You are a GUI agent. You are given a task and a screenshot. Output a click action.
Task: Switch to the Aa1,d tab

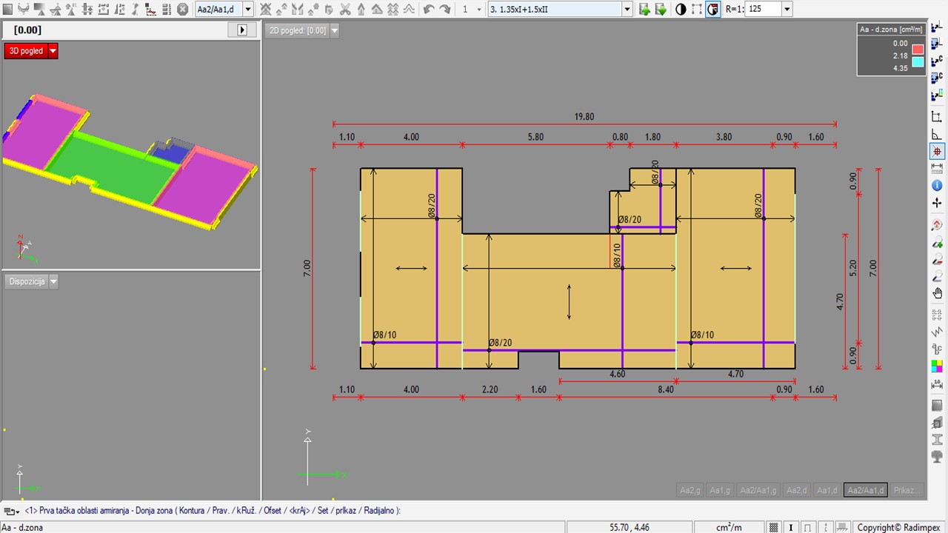point(826,490)
